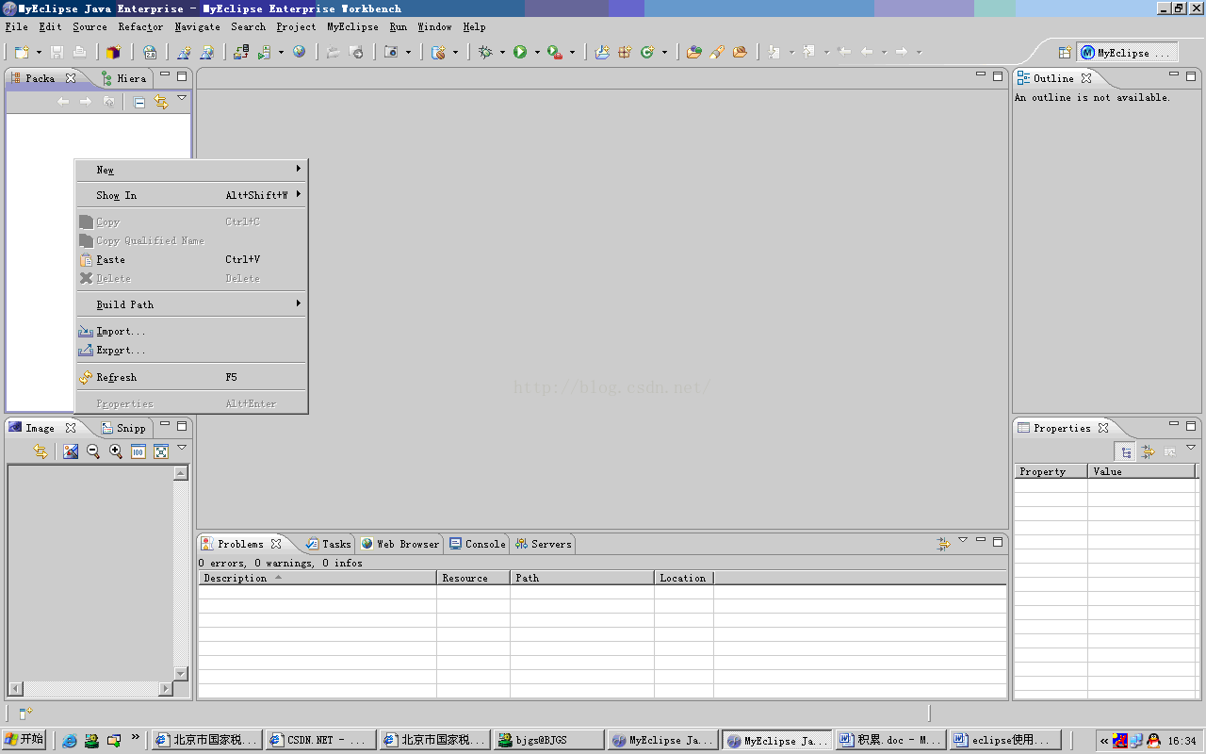1206x754 pixels.
Task: Click Refresh in the context menu
Action: [x=191, y=377]
